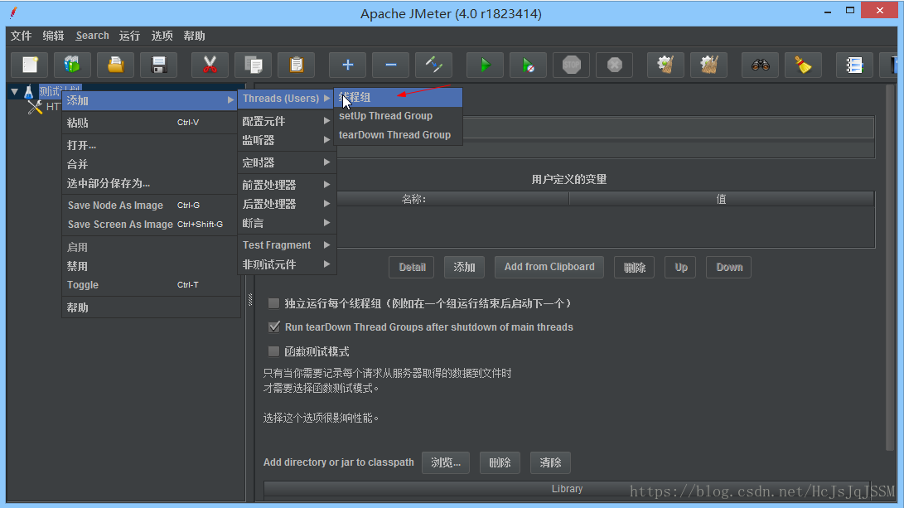This screenshot has height=508, width=904.
Task: Click the Detail button
Action: [412, 267]
